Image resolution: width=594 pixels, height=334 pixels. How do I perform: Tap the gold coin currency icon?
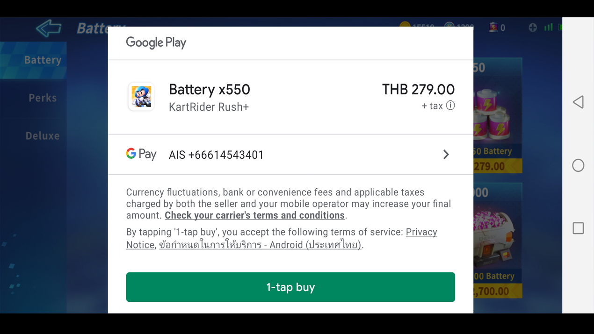point(405,27)
